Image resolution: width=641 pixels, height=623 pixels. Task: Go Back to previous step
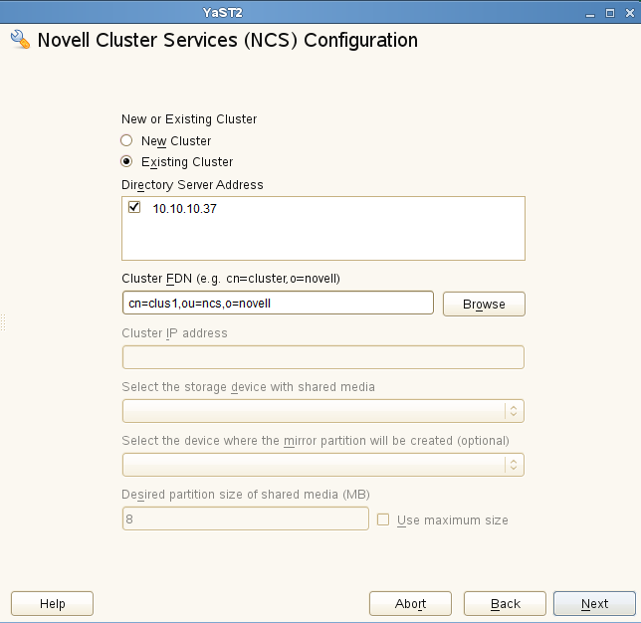point(505,603)
